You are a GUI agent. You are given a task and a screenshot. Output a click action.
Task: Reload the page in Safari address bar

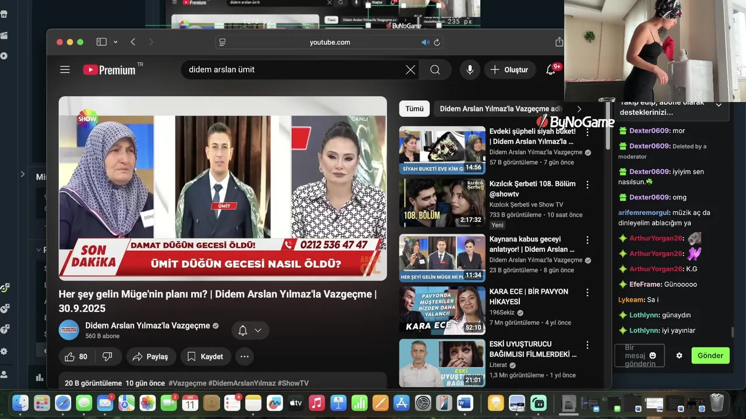pos(437,42)
